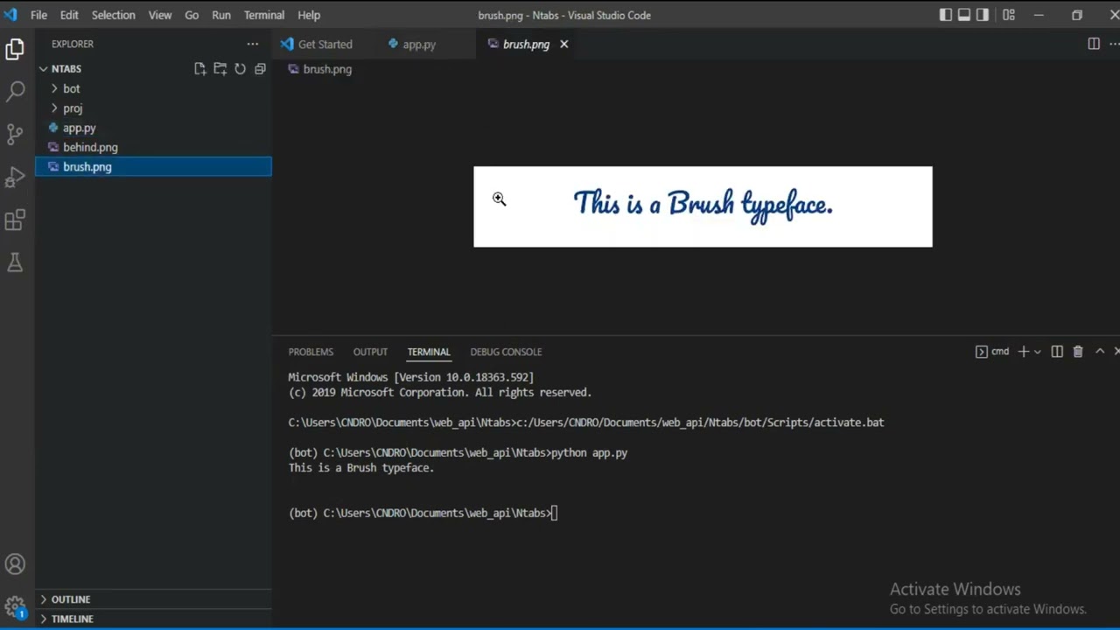Refresh the Explorer file tree
The width and height of the screenshot is (1120, 630).
[240, 68]
